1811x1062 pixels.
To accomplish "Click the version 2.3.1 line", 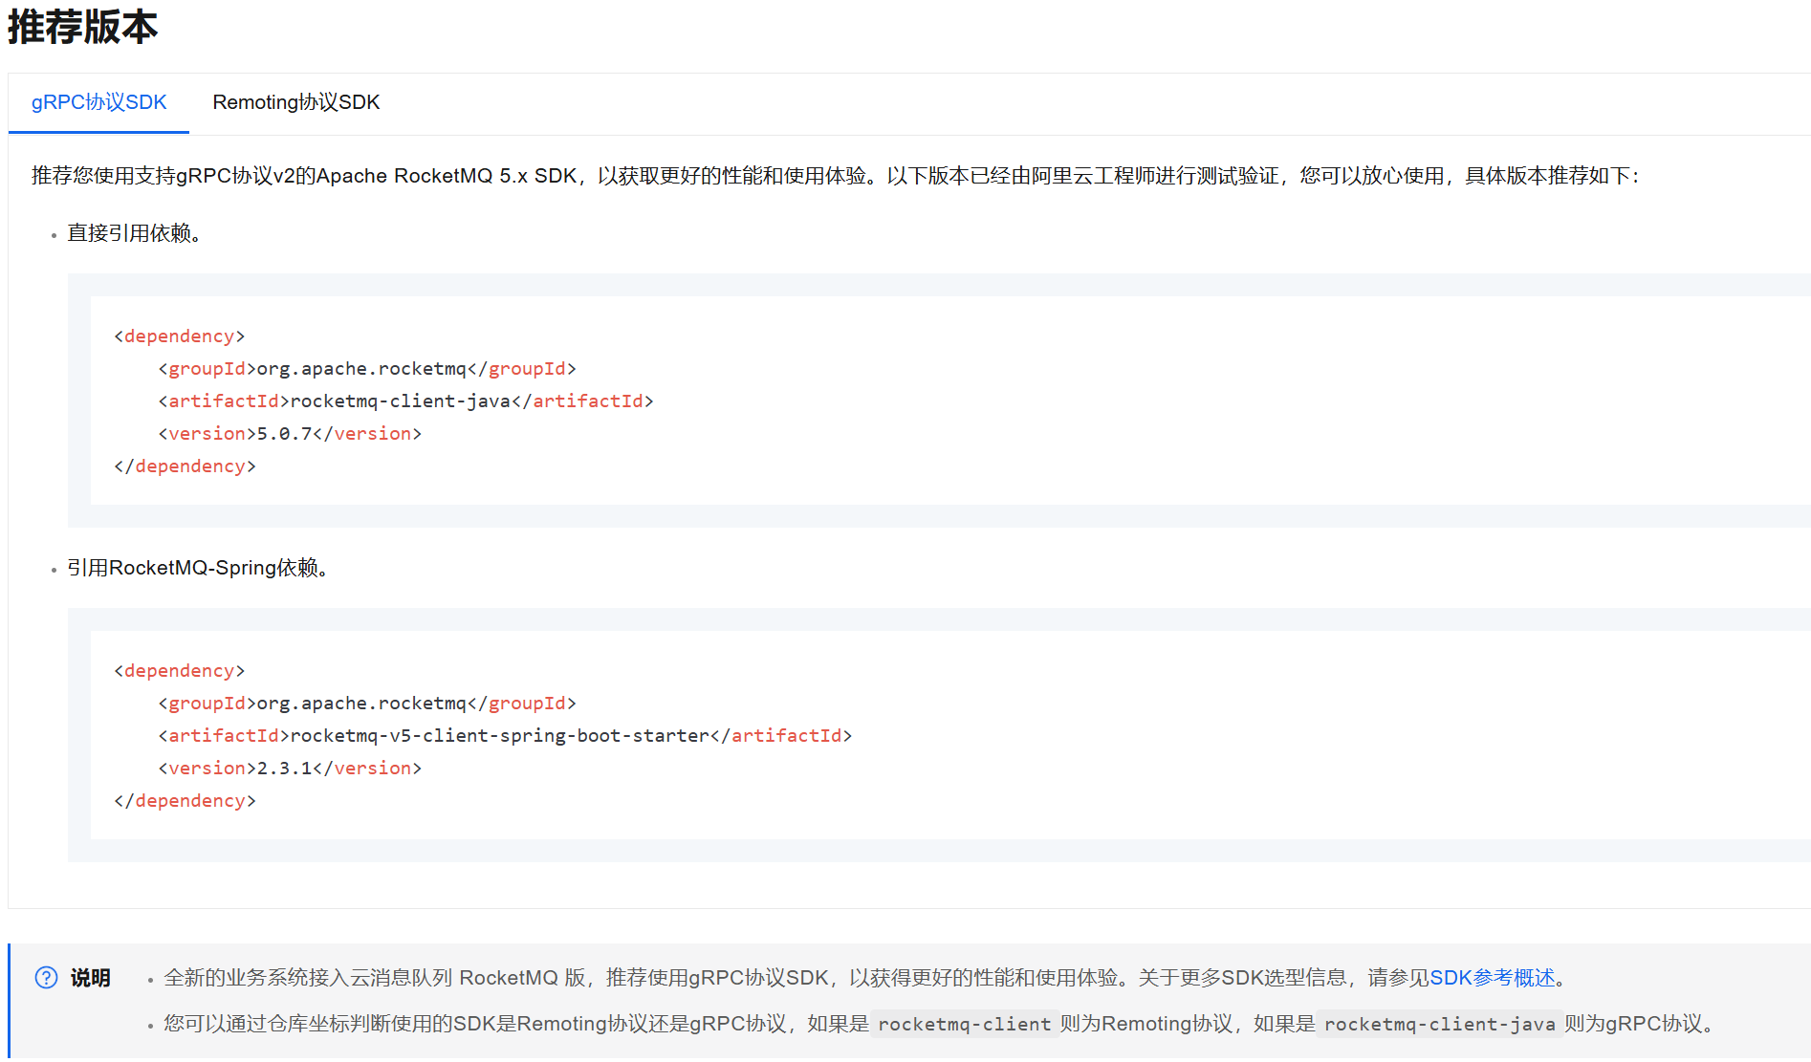I will 290,769.
